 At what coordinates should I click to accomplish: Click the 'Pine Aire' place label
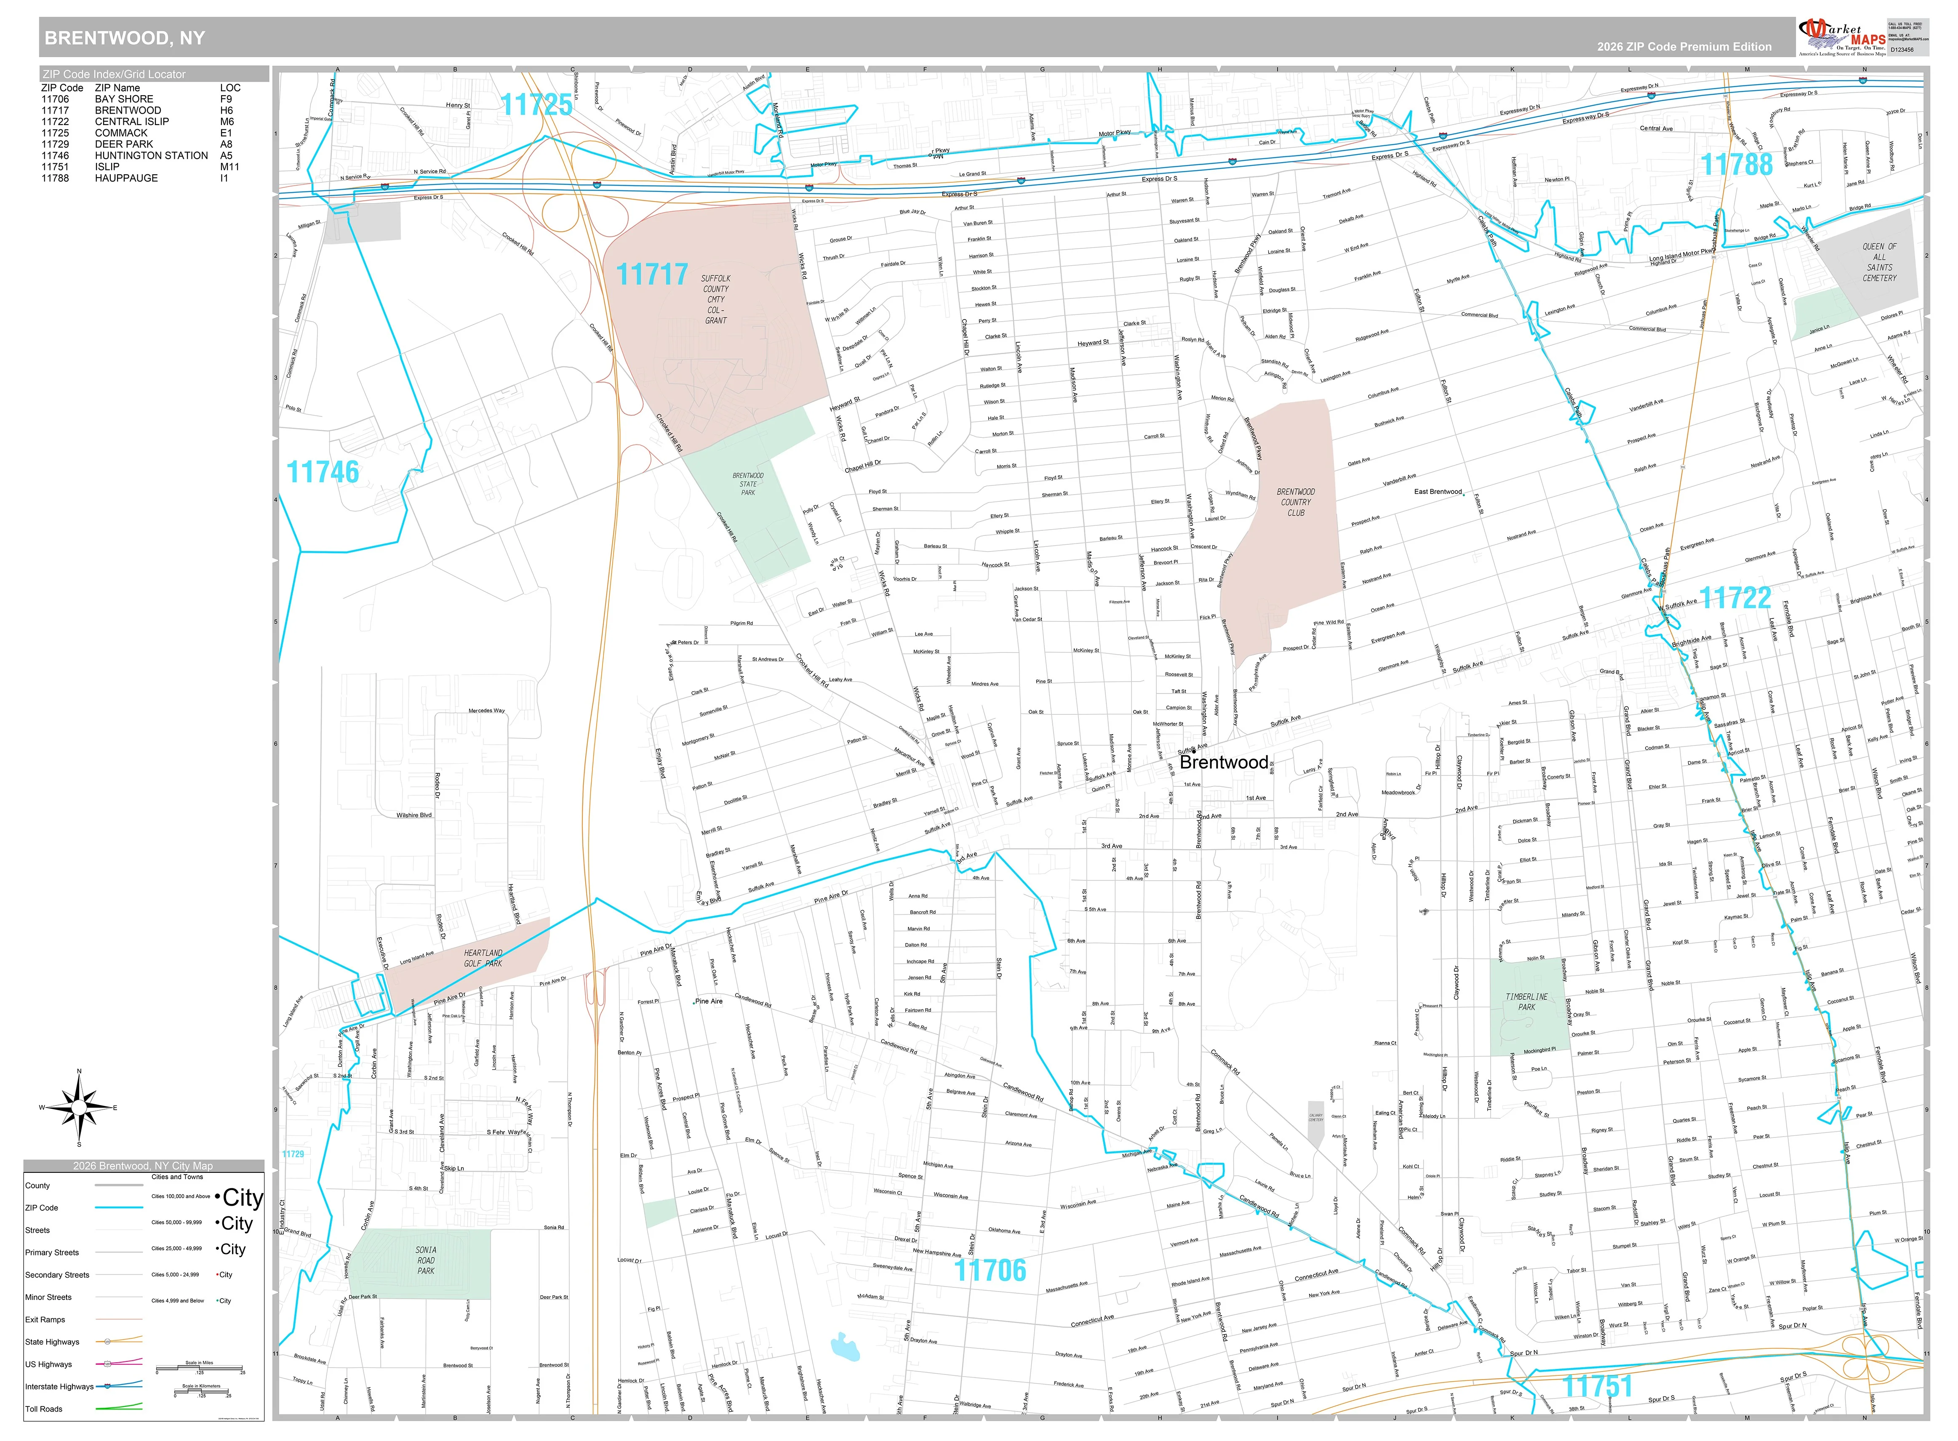(x=709, y=1002)
